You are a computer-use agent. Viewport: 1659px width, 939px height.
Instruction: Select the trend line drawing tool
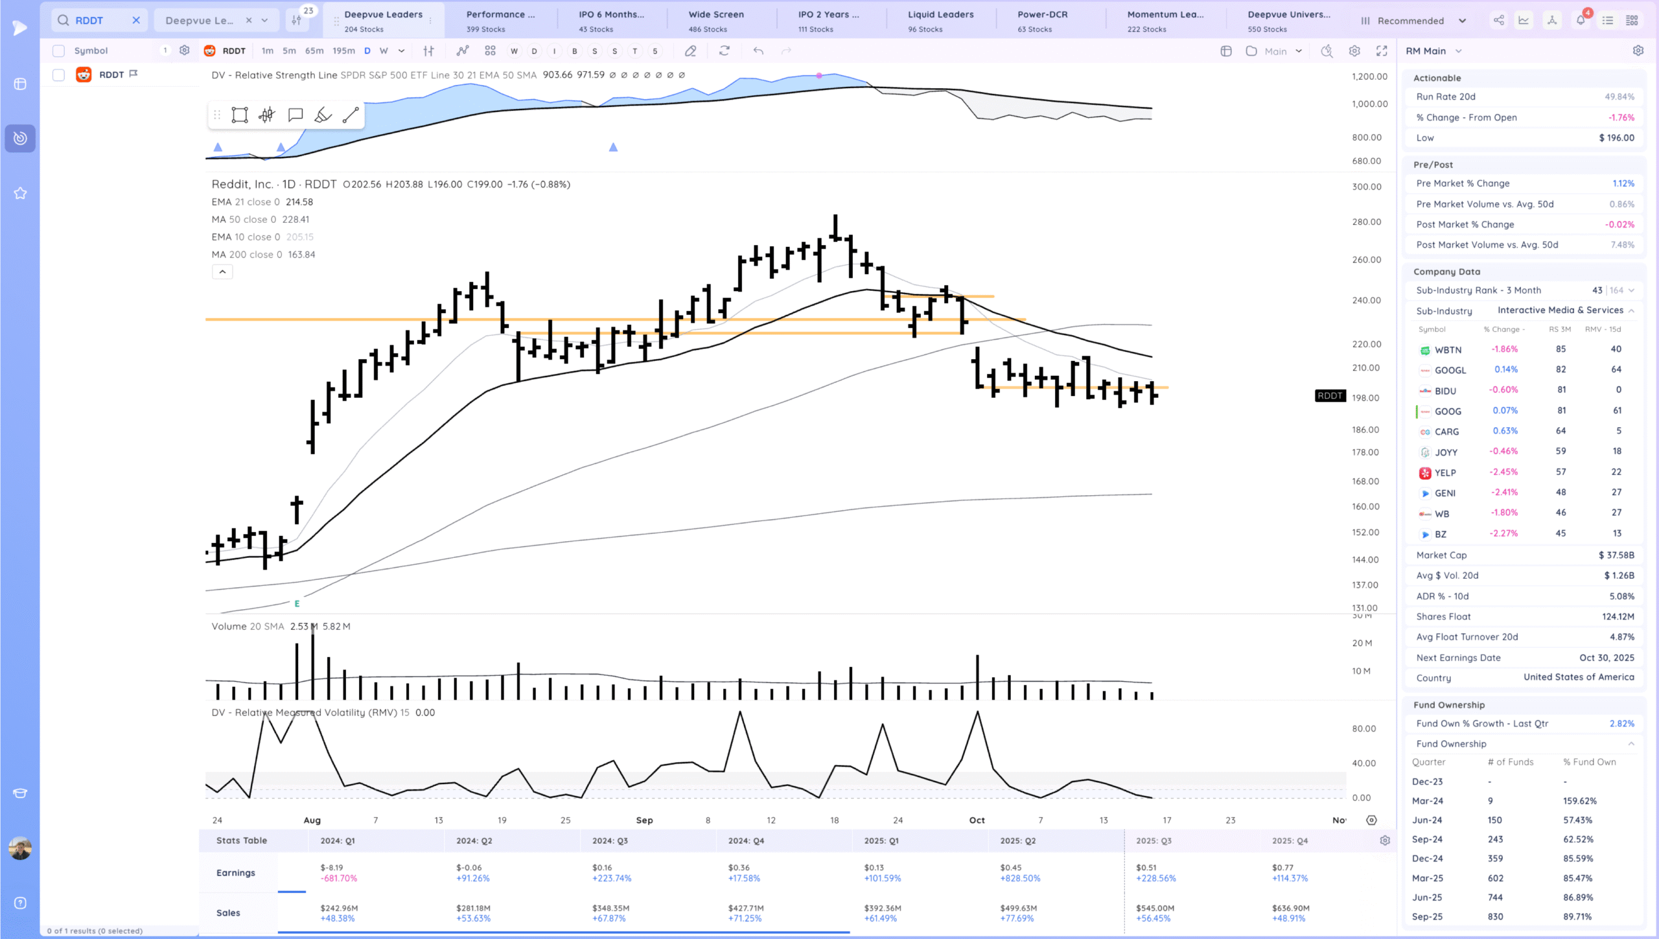point(351,115)
